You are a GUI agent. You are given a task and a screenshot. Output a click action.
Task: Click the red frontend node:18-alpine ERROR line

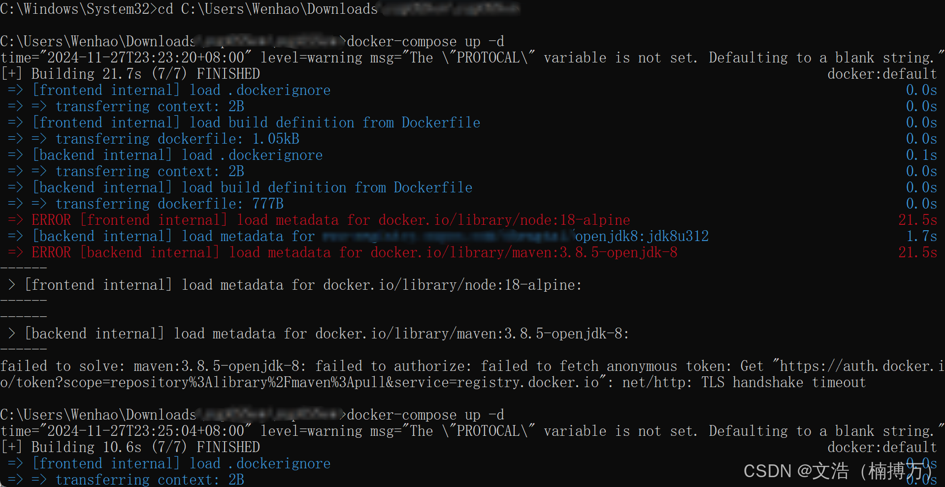(330, 220)
